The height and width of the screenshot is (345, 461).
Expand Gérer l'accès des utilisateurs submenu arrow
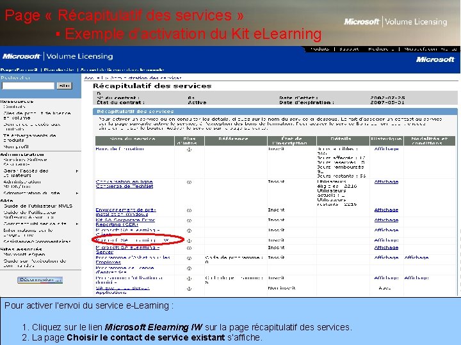tap(77, 171)
